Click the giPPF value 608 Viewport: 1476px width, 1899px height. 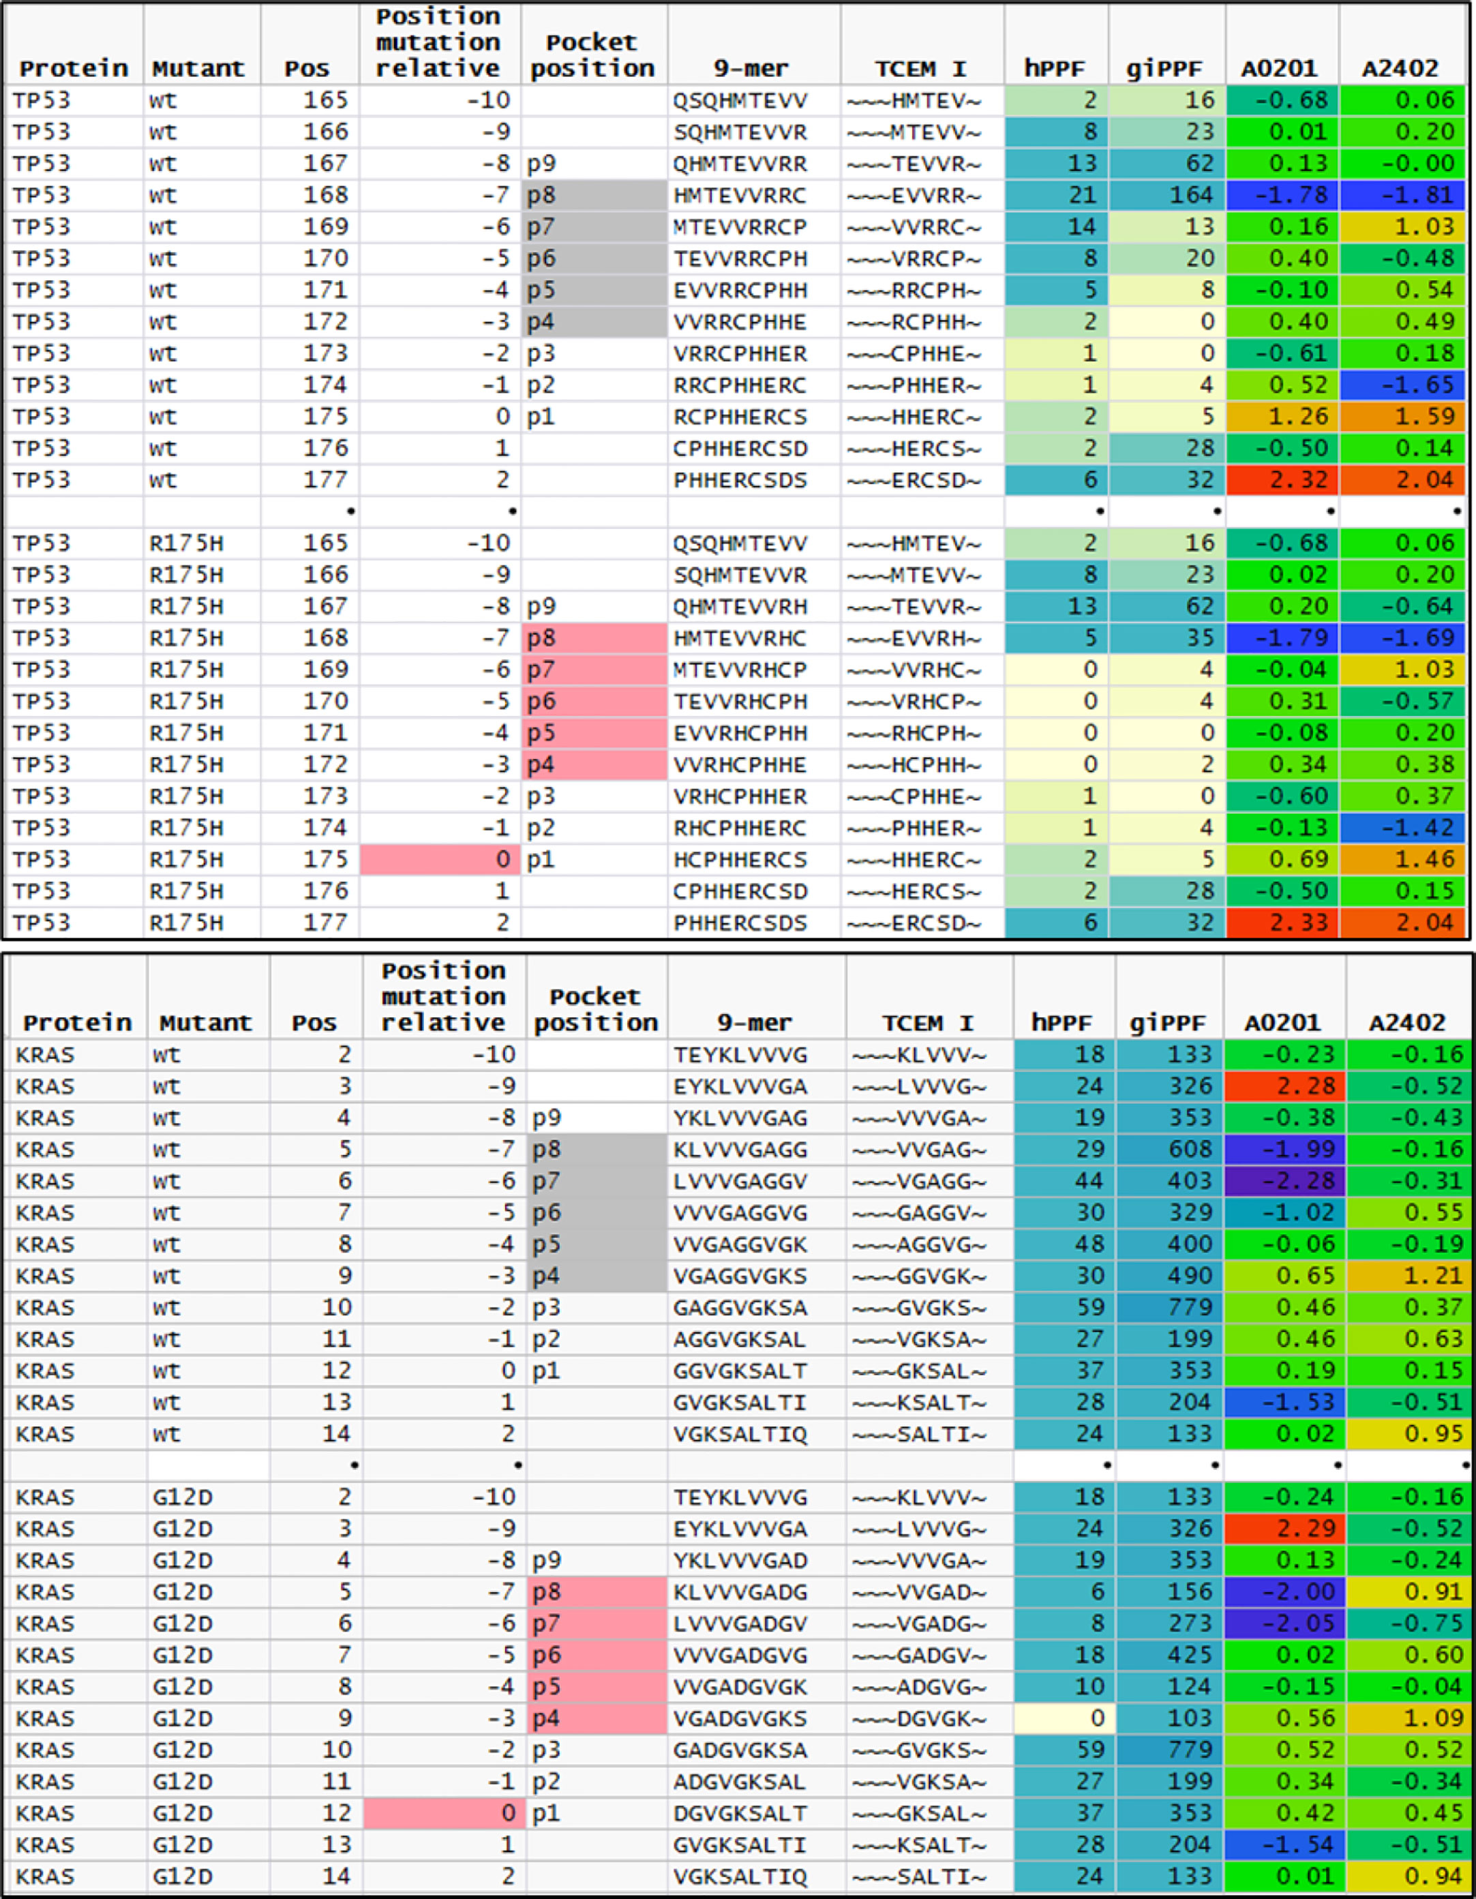1170,1150
